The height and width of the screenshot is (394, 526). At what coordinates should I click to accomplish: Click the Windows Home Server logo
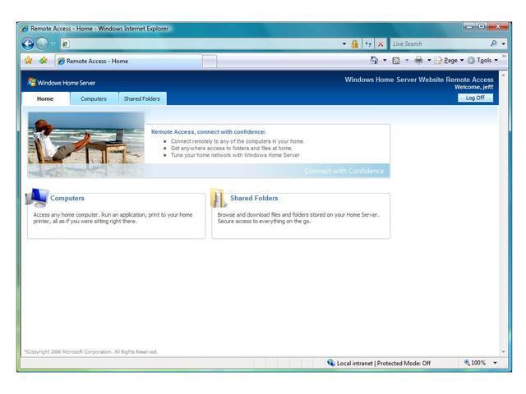pos(62,82)
